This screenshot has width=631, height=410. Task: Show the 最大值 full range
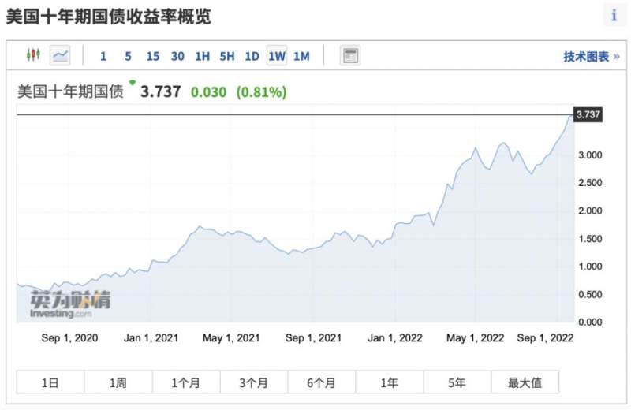click(x=525, y=382)
